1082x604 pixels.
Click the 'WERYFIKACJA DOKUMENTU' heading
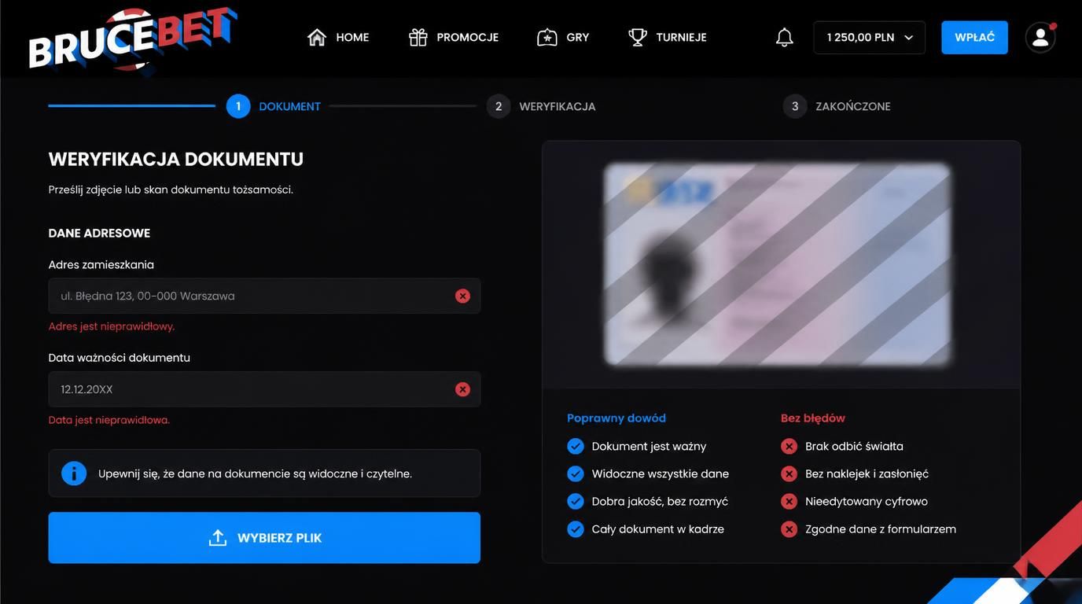point(176,159)
